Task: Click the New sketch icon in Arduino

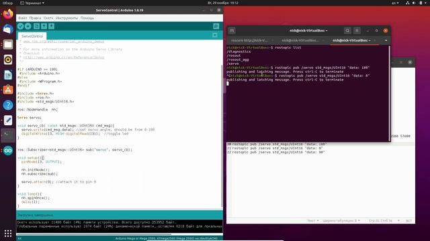Action: click(36, 26)
